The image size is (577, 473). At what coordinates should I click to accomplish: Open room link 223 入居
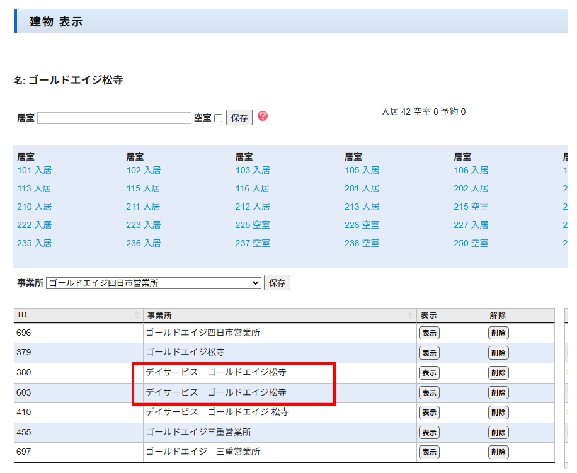point(144,225)
